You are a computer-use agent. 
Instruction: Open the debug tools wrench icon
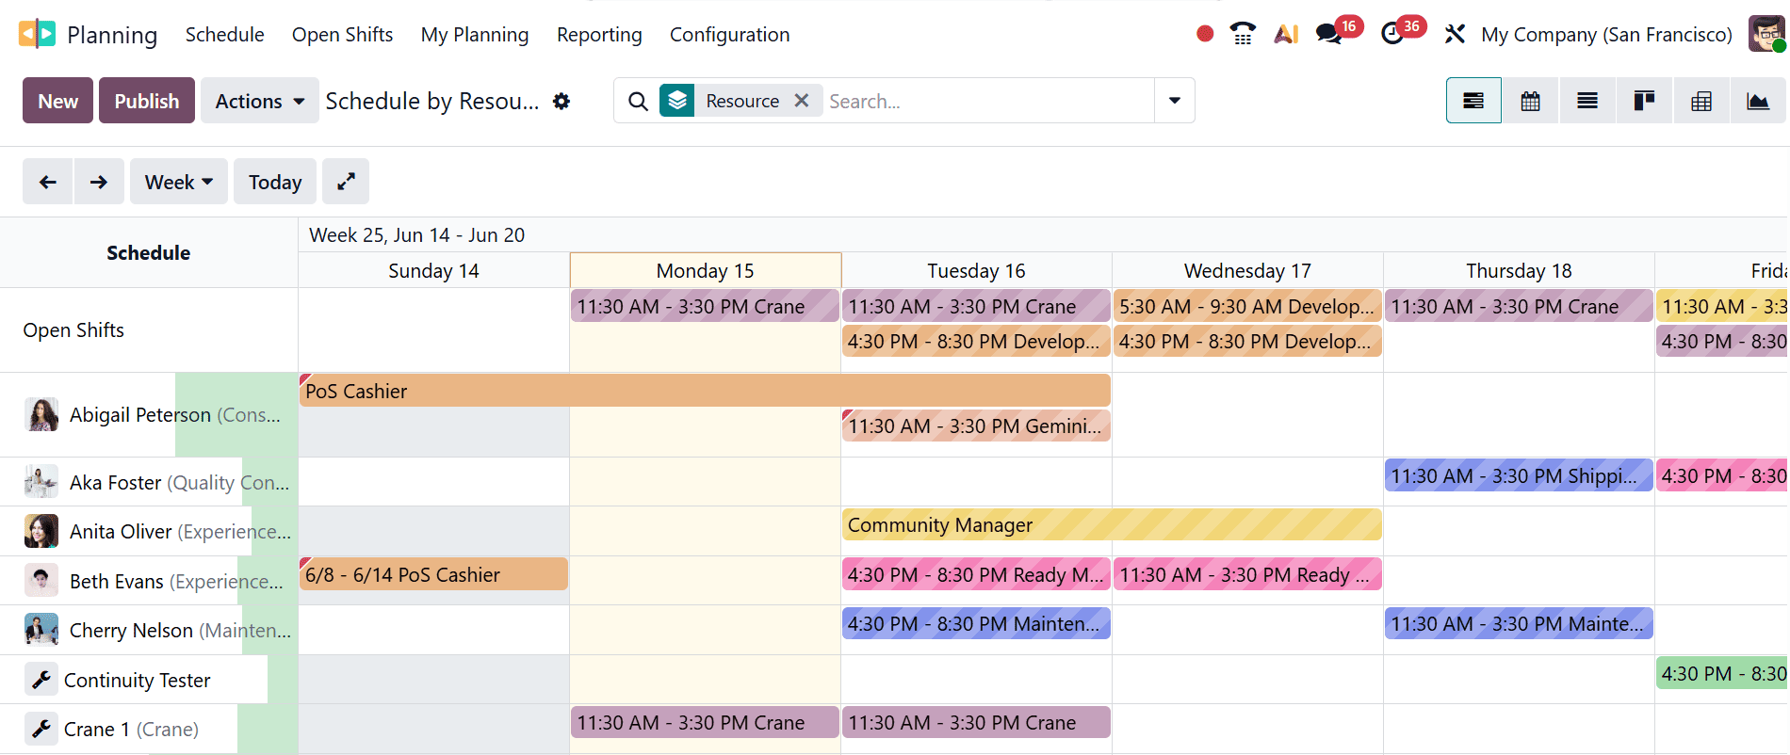click(1455, 34)
